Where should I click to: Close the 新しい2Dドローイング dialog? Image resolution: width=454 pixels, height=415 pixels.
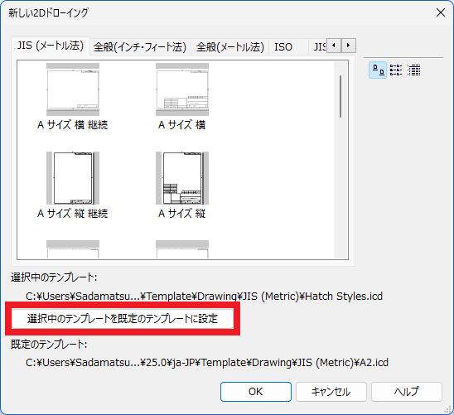point(441,12)
